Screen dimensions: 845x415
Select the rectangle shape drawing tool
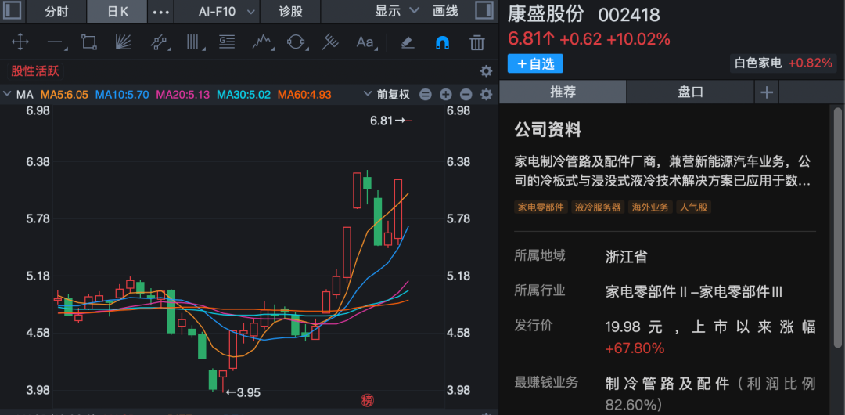point(88,42)
